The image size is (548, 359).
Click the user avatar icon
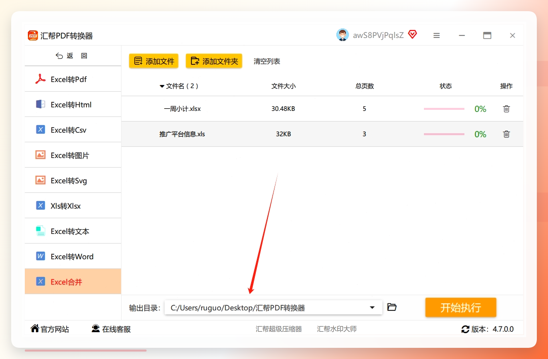342,35
